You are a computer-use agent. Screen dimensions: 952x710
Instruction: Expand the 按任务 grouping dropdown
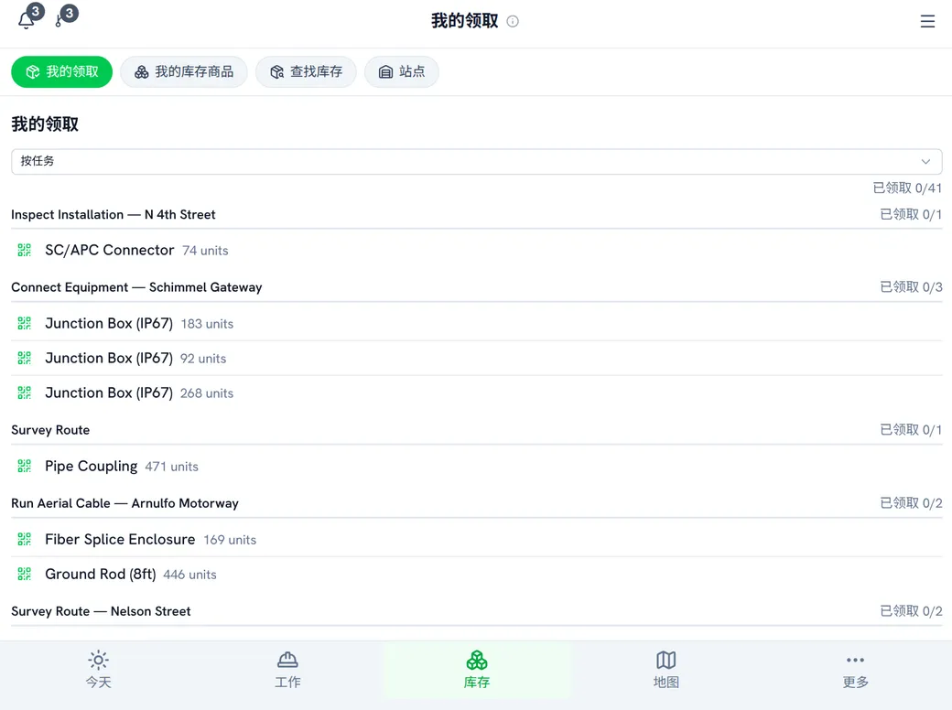click(x=477, y=161)
